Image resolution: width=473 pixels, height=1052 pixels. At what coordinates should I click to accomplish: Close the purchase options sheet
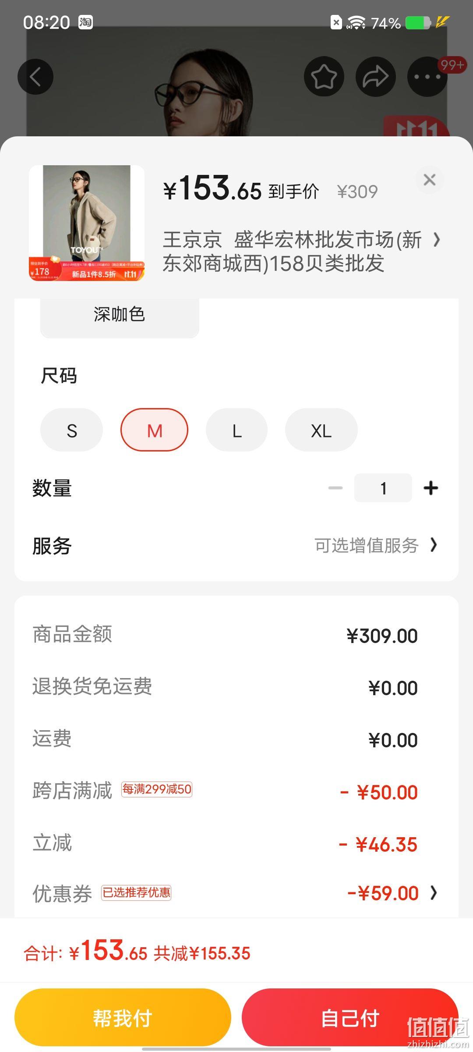click(430, 180)
